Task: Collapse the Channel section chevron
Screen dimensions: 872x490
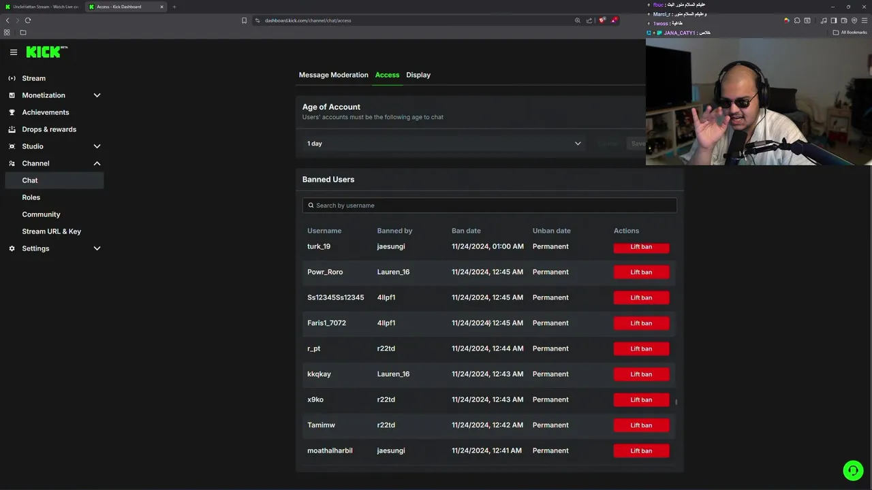Action: pos(97,163)
